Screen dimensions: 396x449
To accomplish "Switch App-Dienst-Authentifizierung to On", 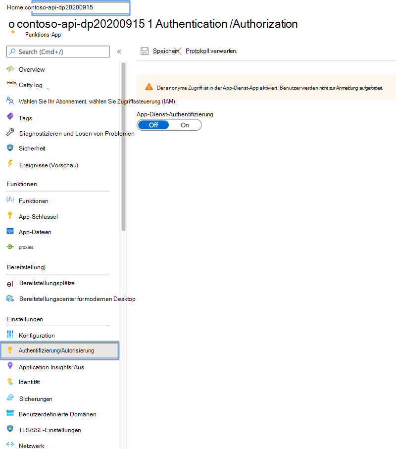I will (x=185, y=125).
